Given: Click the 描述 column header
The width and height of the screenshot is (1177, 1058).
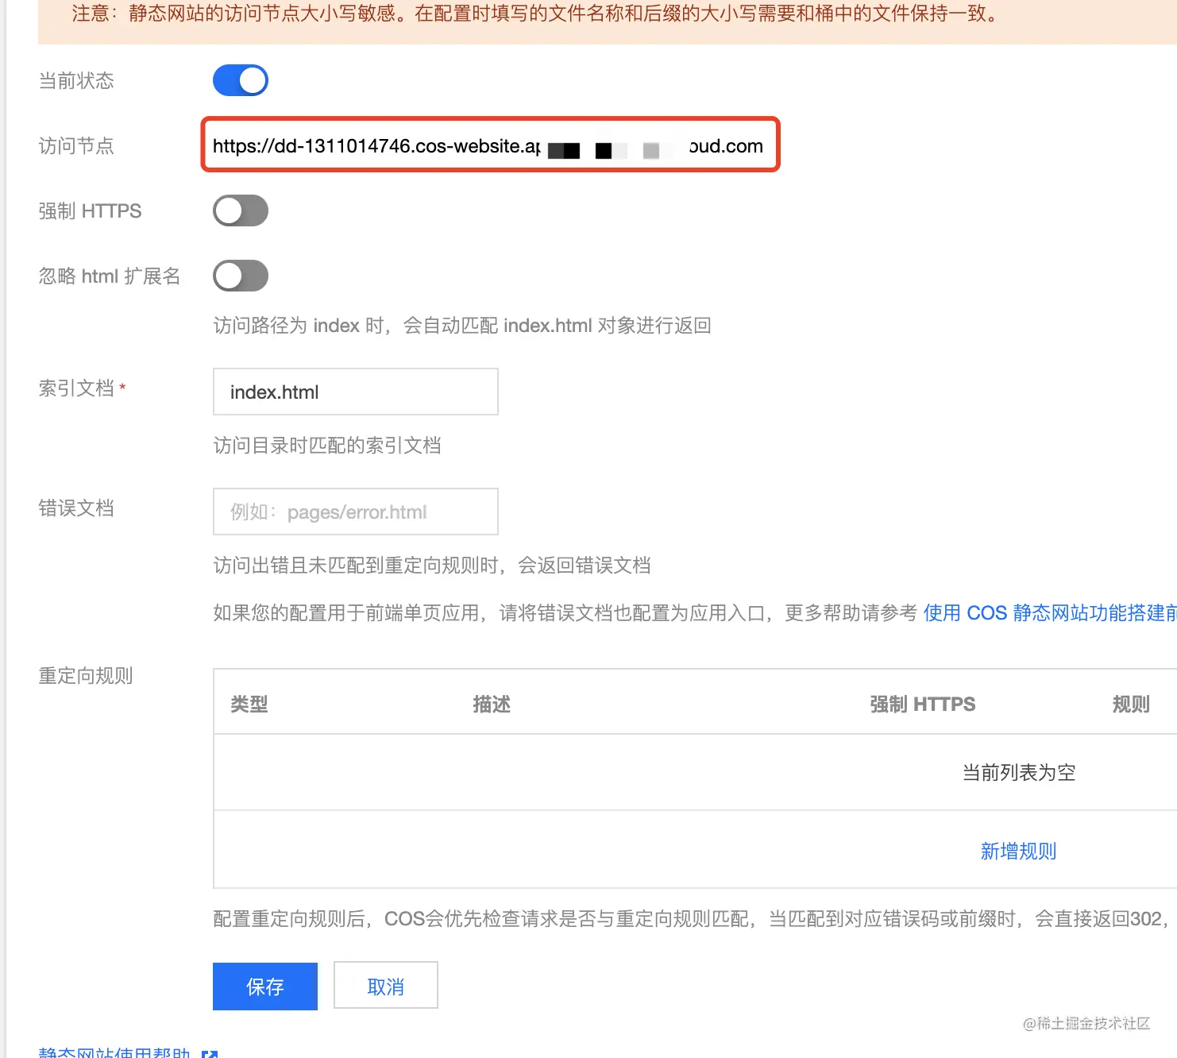Looking at the screenshot, I should [492, 704].
